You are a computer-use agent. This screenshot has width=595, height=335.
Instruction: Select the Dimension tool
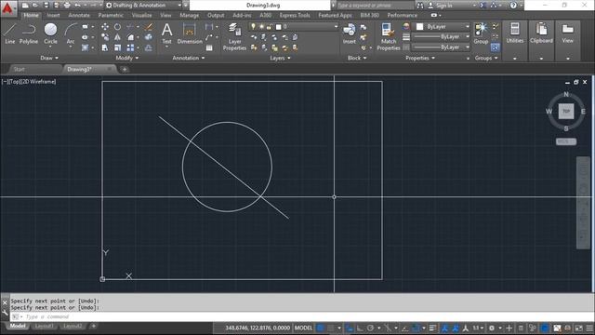tap(190, 33)
